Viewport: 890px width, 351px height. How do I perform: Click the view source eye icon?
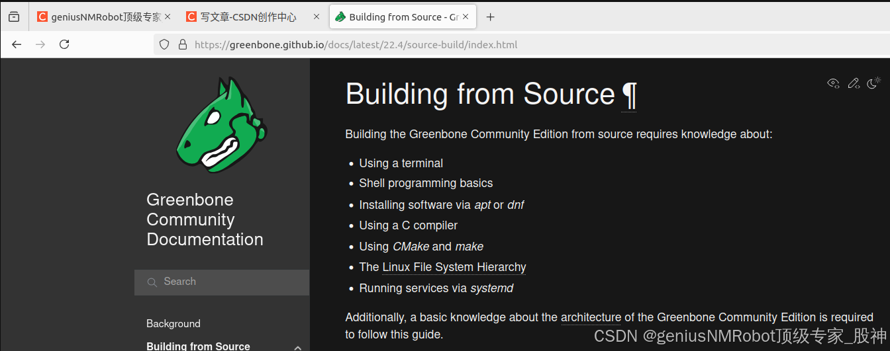pyautogui.click(x=833, y=83)
